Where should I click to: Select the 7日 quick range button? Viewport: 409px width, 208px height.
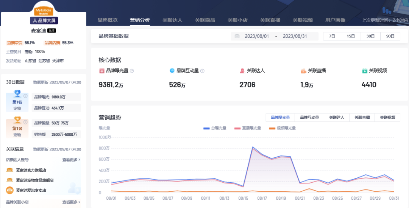[332, 36]
